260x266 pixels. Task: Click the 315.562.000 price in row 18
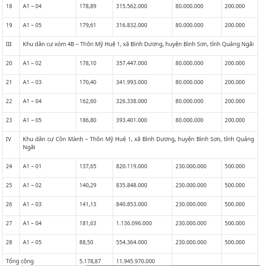pos(132,6)
